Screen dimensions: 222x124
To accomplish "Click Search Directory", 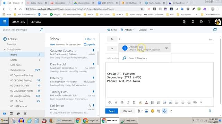I will click(x=145, y=58).
